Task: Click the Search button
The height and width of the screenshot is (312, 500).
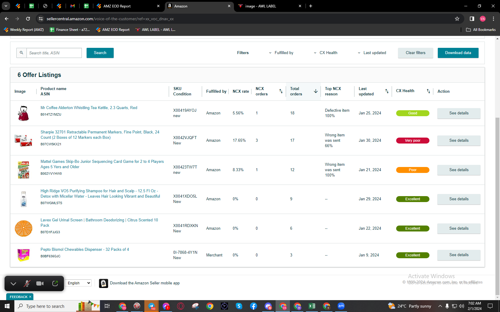Action: [x=100, y=53]
